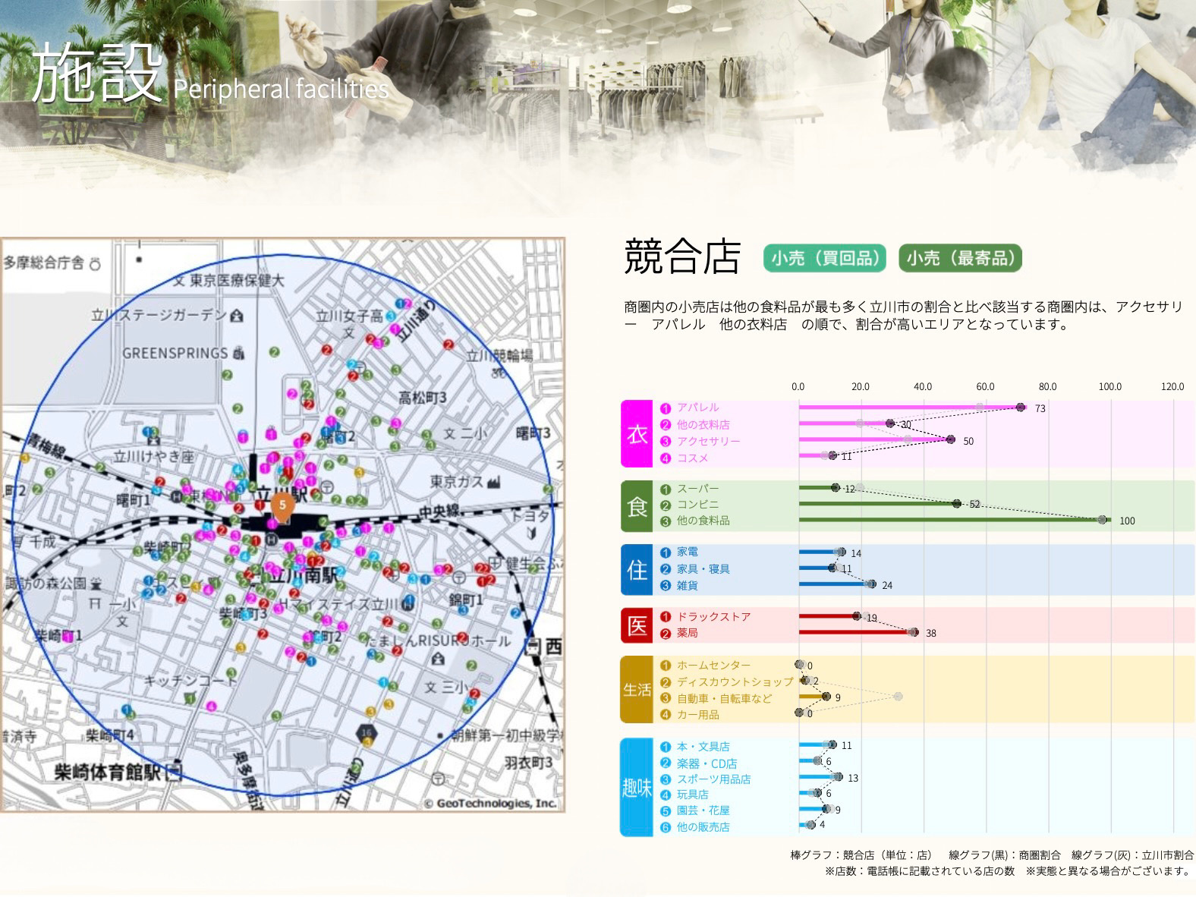Click the アクセサリー data point at 50
Image resolution: width=1196 pixels, height=897 pixels.
point(951,439)
